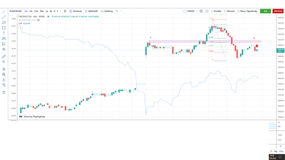Open the Fibonacci/pitchfork lines tool

[4, 23]
